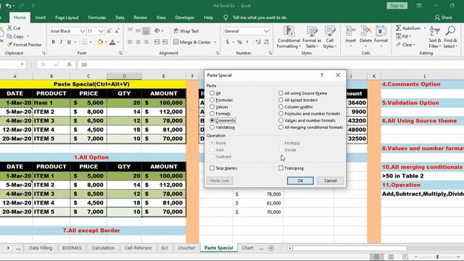Screen dimensions: 464x261
Task: Select the All paste radio option
Action: point(212,93)
